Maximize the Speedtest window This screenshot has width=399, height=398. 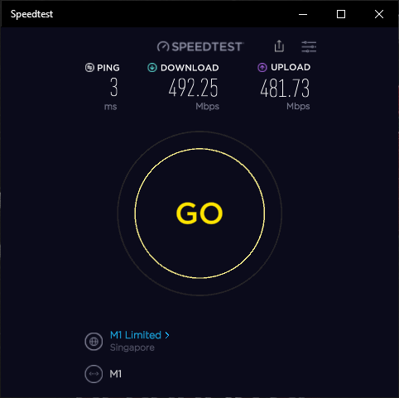tap(341, 14)
